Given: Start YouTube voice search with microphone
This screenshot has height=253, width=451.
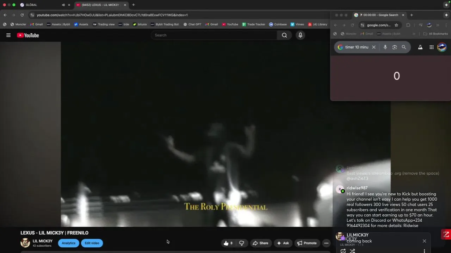Looking at the screenshot, I should tap(300, 35).
